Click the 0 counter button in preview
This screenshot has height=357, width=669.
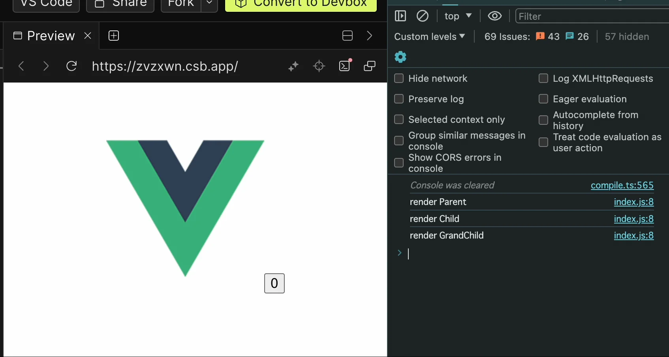(274, 283)
